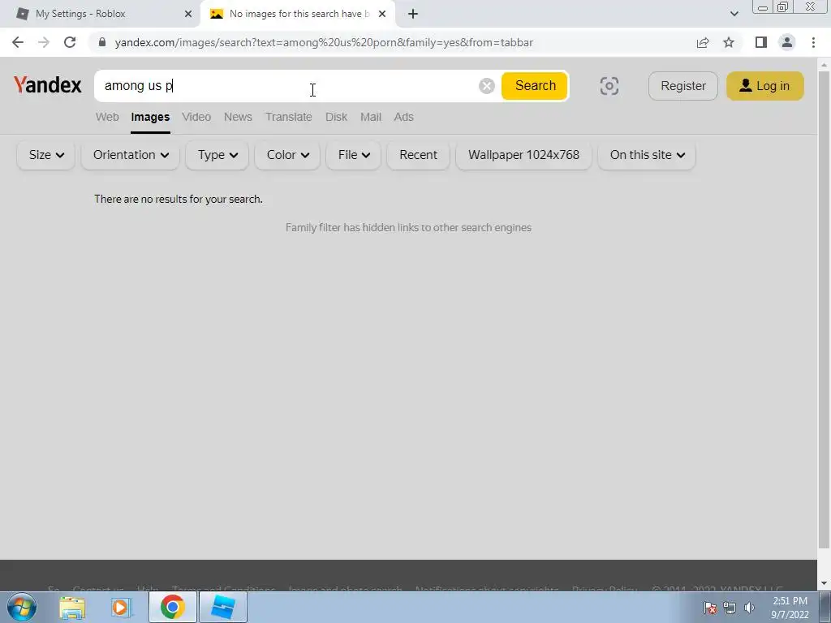Click the network tray icon
This screenshot has width=831, height=623.
[x=730, y=608]
